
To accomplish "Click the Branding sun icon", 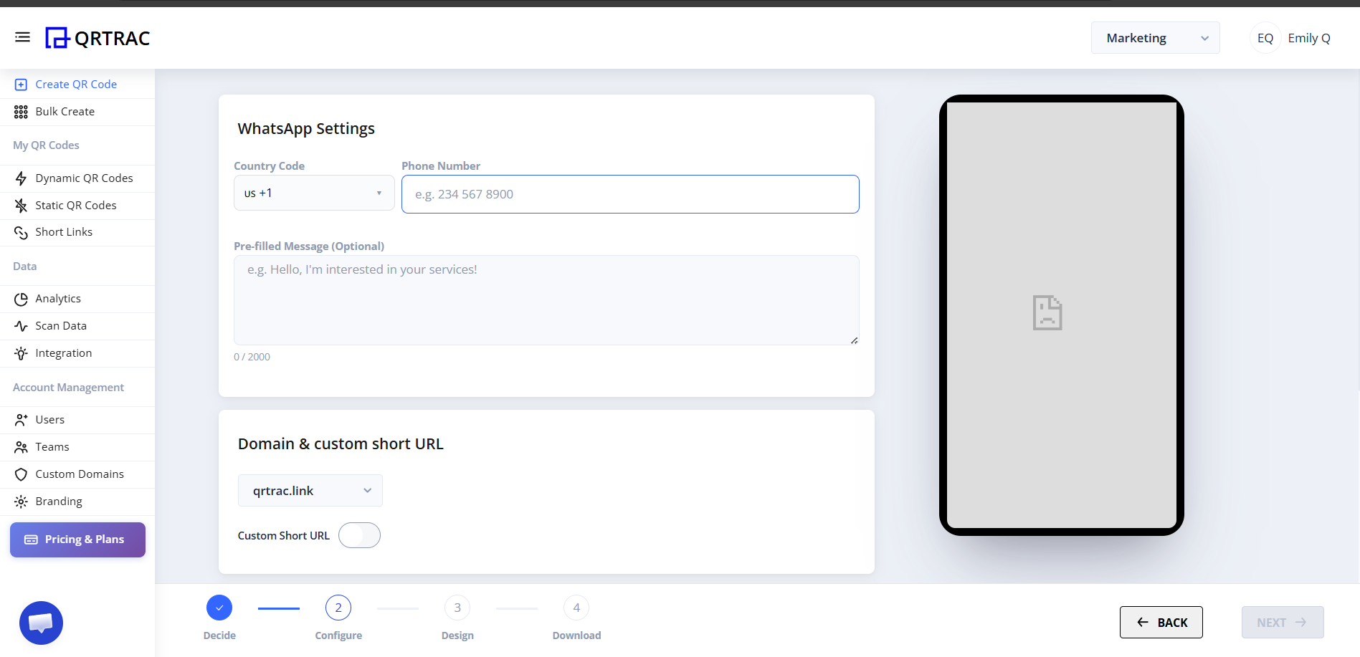I will coord(21,502).
